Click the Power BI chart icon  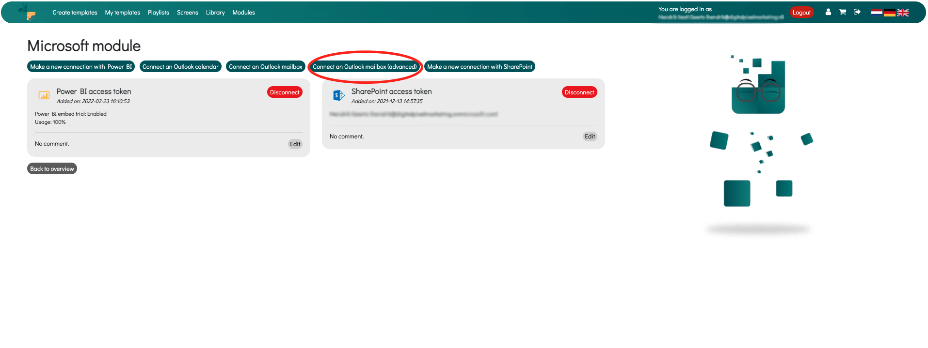(44, 95)
